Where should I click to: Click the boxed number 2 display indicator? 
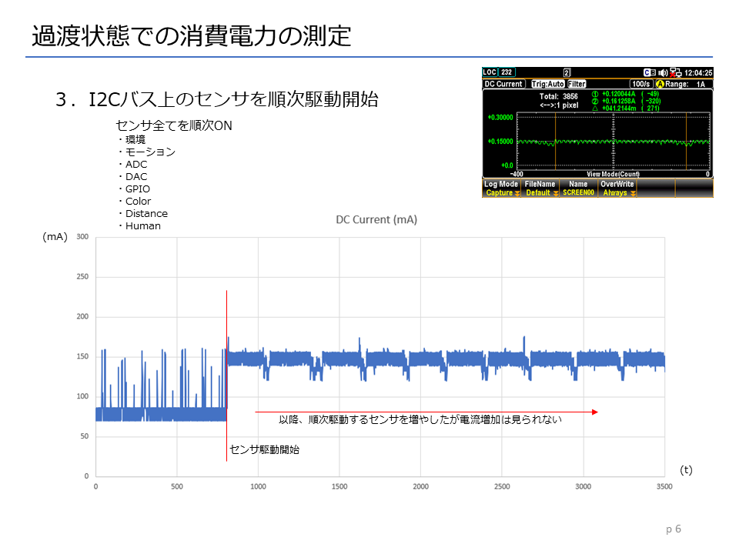pos(567,72)
